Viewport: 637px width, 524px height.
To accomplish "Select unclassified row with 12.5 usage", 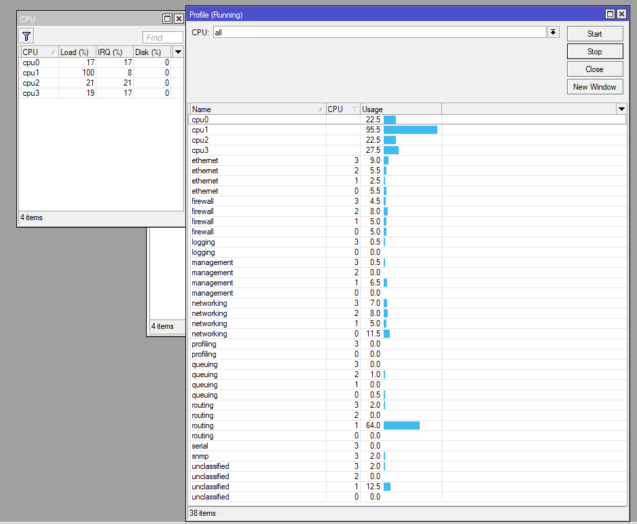I will 408,486.
